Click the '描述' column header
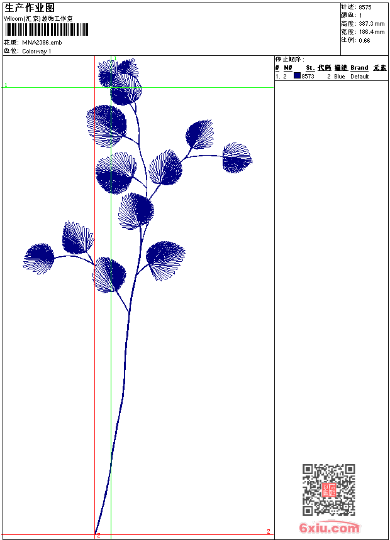The width and height of the screenshot is (390, 540). point(341,68)
